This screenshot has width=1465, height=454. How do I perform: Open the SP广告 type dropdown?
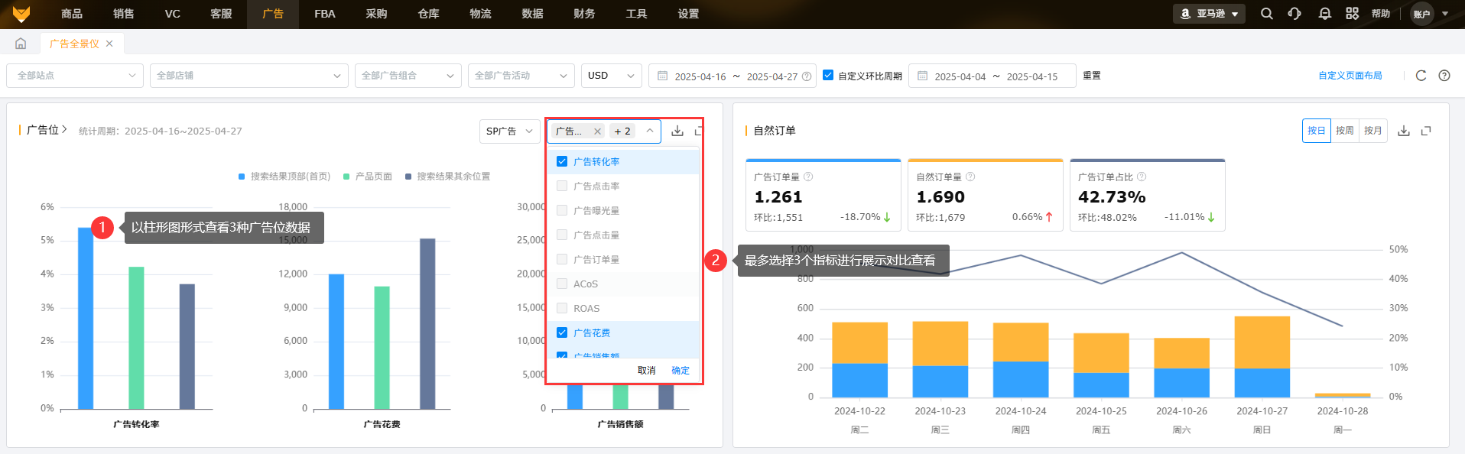pos(509,131)
